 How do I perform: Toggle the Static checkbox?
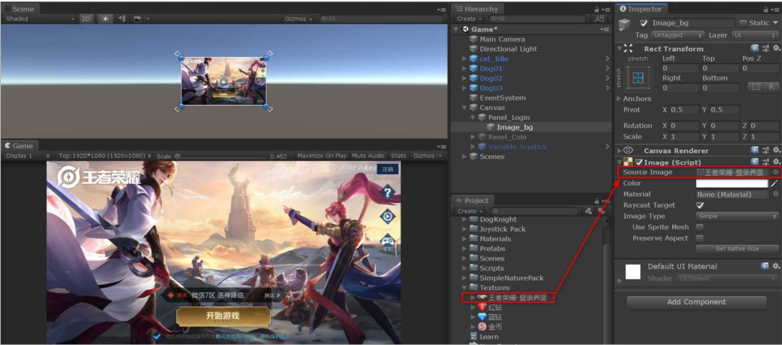click(743, 23)
